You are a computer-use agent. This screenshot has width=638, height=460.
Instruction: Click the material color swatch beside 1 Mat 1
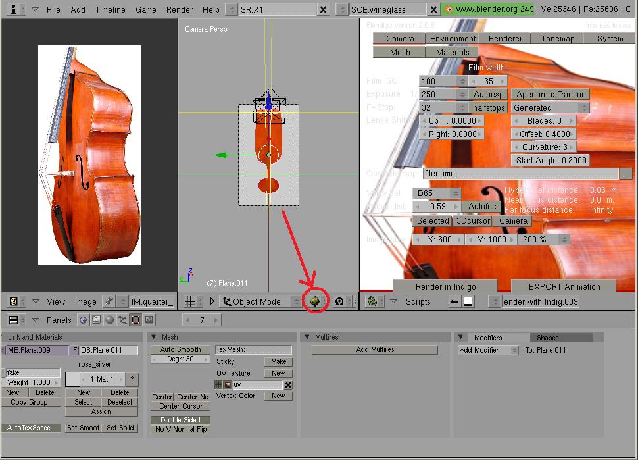point(72,379)
